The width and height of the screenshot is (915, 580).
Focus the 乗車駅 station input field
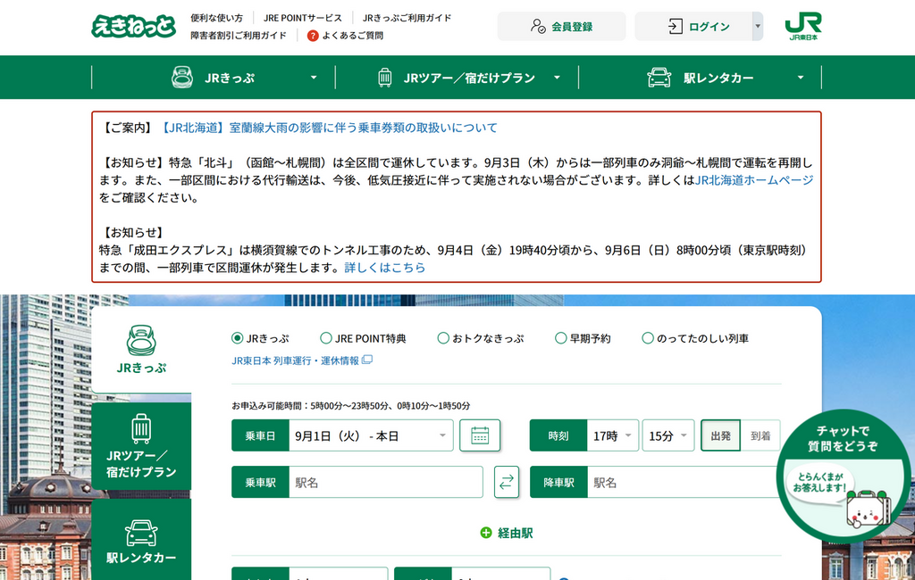386,482
